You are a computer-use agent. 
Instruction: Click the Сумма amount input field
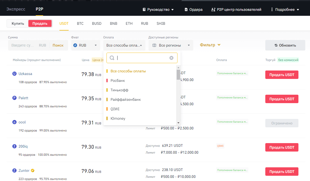pos(23,45)
